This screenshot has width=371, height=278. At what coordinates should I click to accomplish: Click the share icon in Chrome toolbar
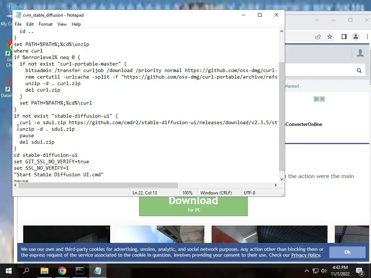pyautogui.click(x=318, y=37)
